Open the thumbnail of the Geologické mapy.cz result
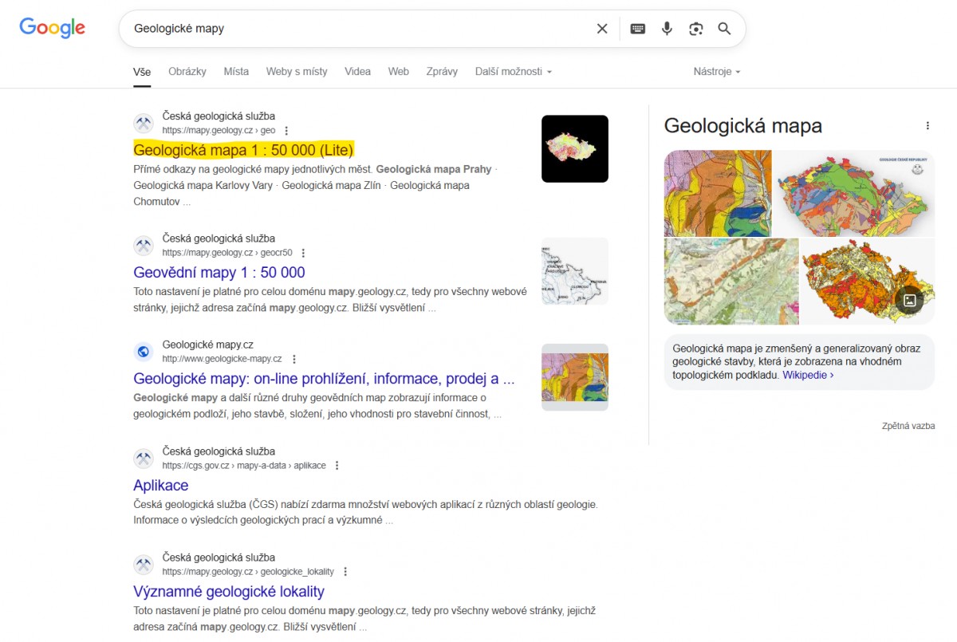Screen dimensions: 957x642 pos(575,377)
